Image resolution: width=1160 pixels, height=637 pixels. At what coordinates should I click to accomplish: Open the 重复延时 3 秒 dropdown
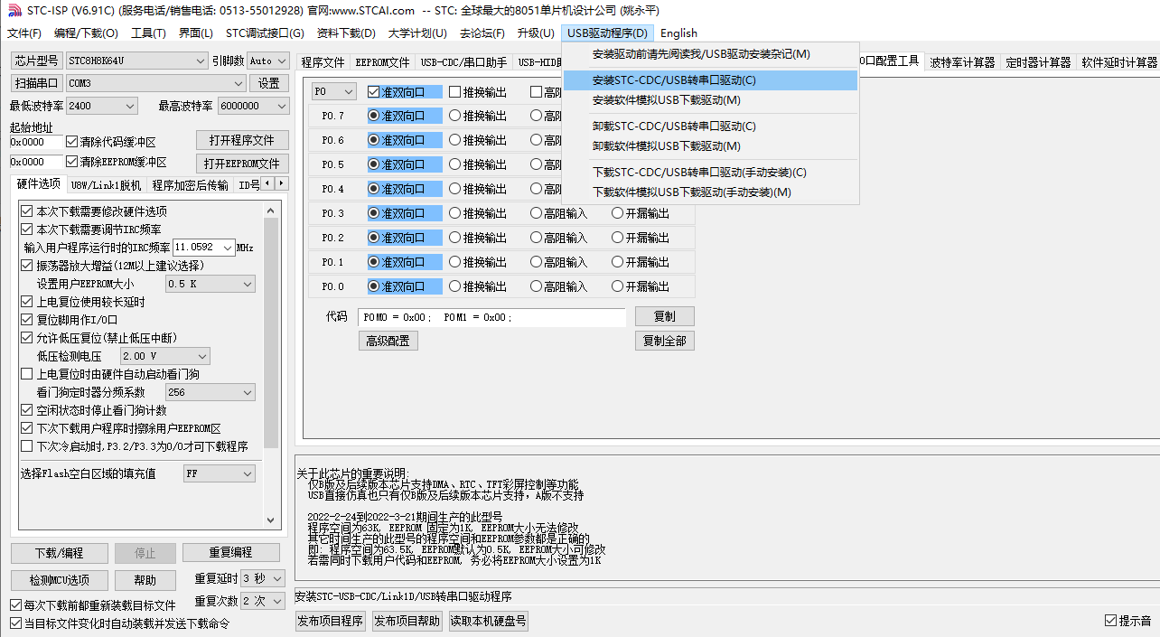click(x=276, y=578)
